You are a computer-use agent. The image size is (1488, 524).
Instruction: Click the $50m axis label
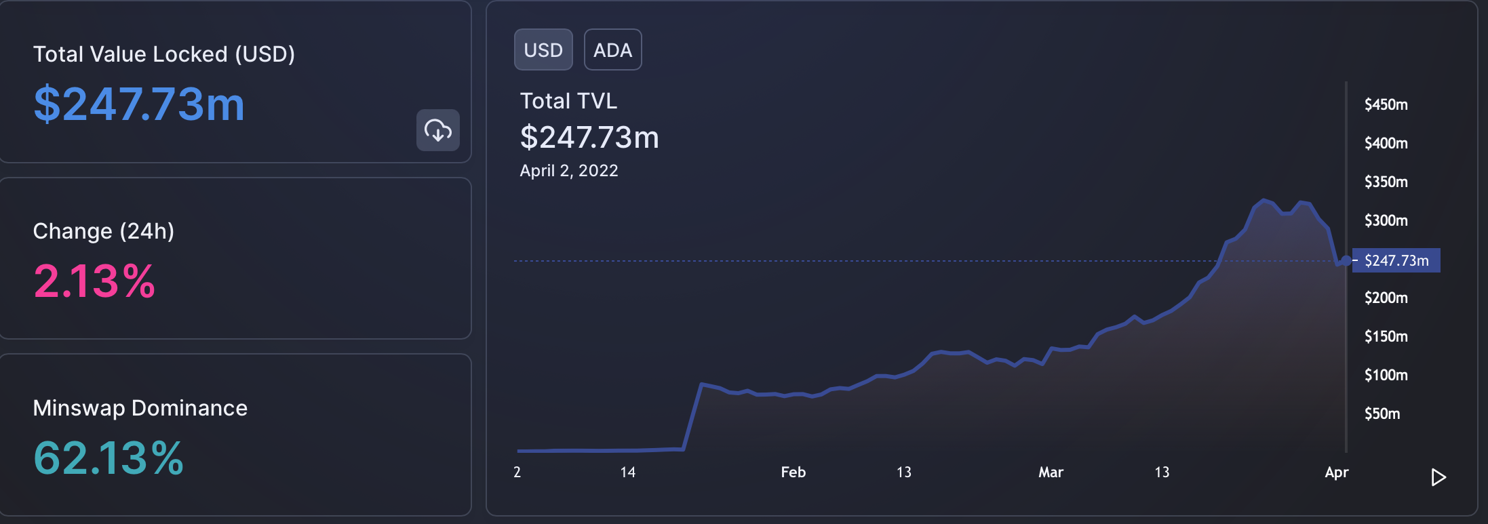tap(1381, 414)
